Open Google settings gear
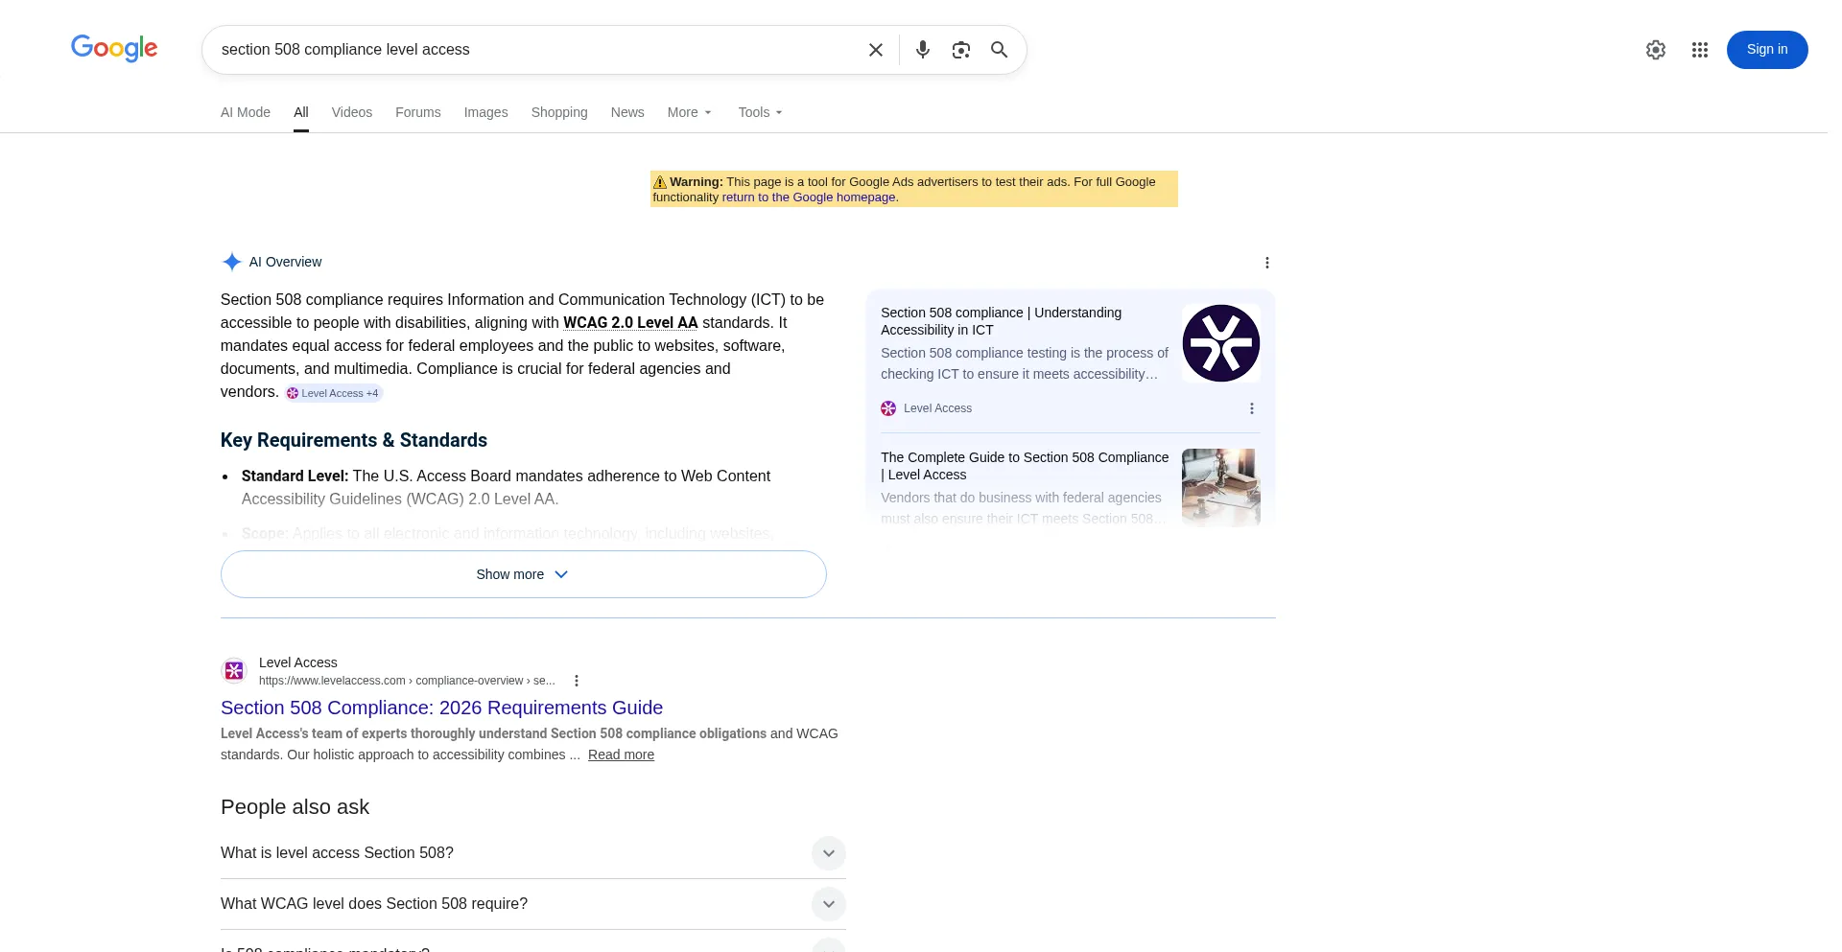 [x=1656, y=50]
